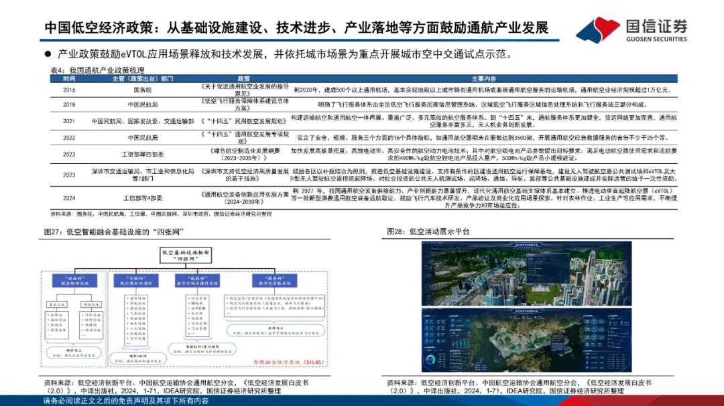Click the table header 政策
724x406 pixels.
tap(244, 79)
